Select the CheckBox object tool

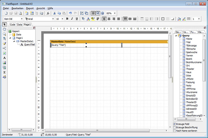(x=4, y=53)
